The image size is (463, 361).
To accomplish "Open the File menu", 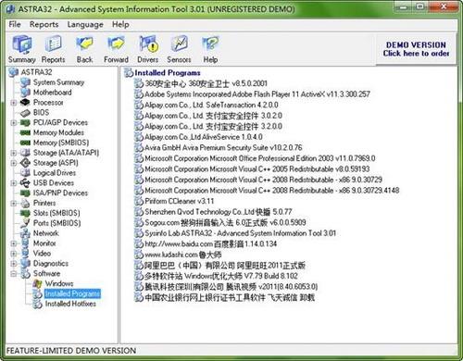I will 15,24.
